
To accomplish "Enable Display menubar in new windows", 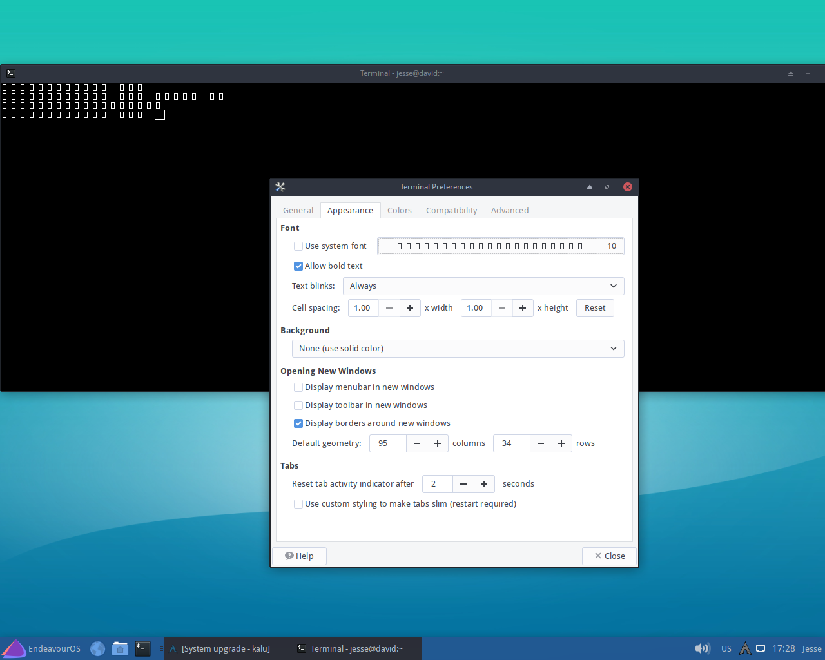I will point(298,387).
